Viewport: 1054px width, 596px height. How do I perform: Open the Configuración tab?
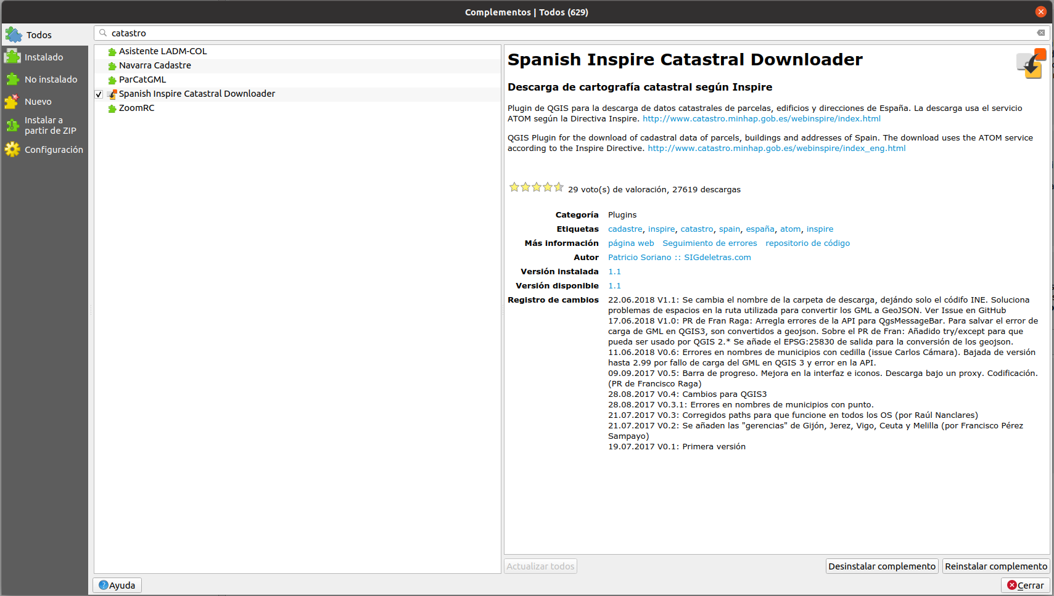point(44,149)
